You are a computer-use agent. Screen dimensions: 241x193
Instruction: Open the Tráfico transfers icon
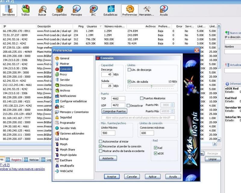click(x=25, y=11)
